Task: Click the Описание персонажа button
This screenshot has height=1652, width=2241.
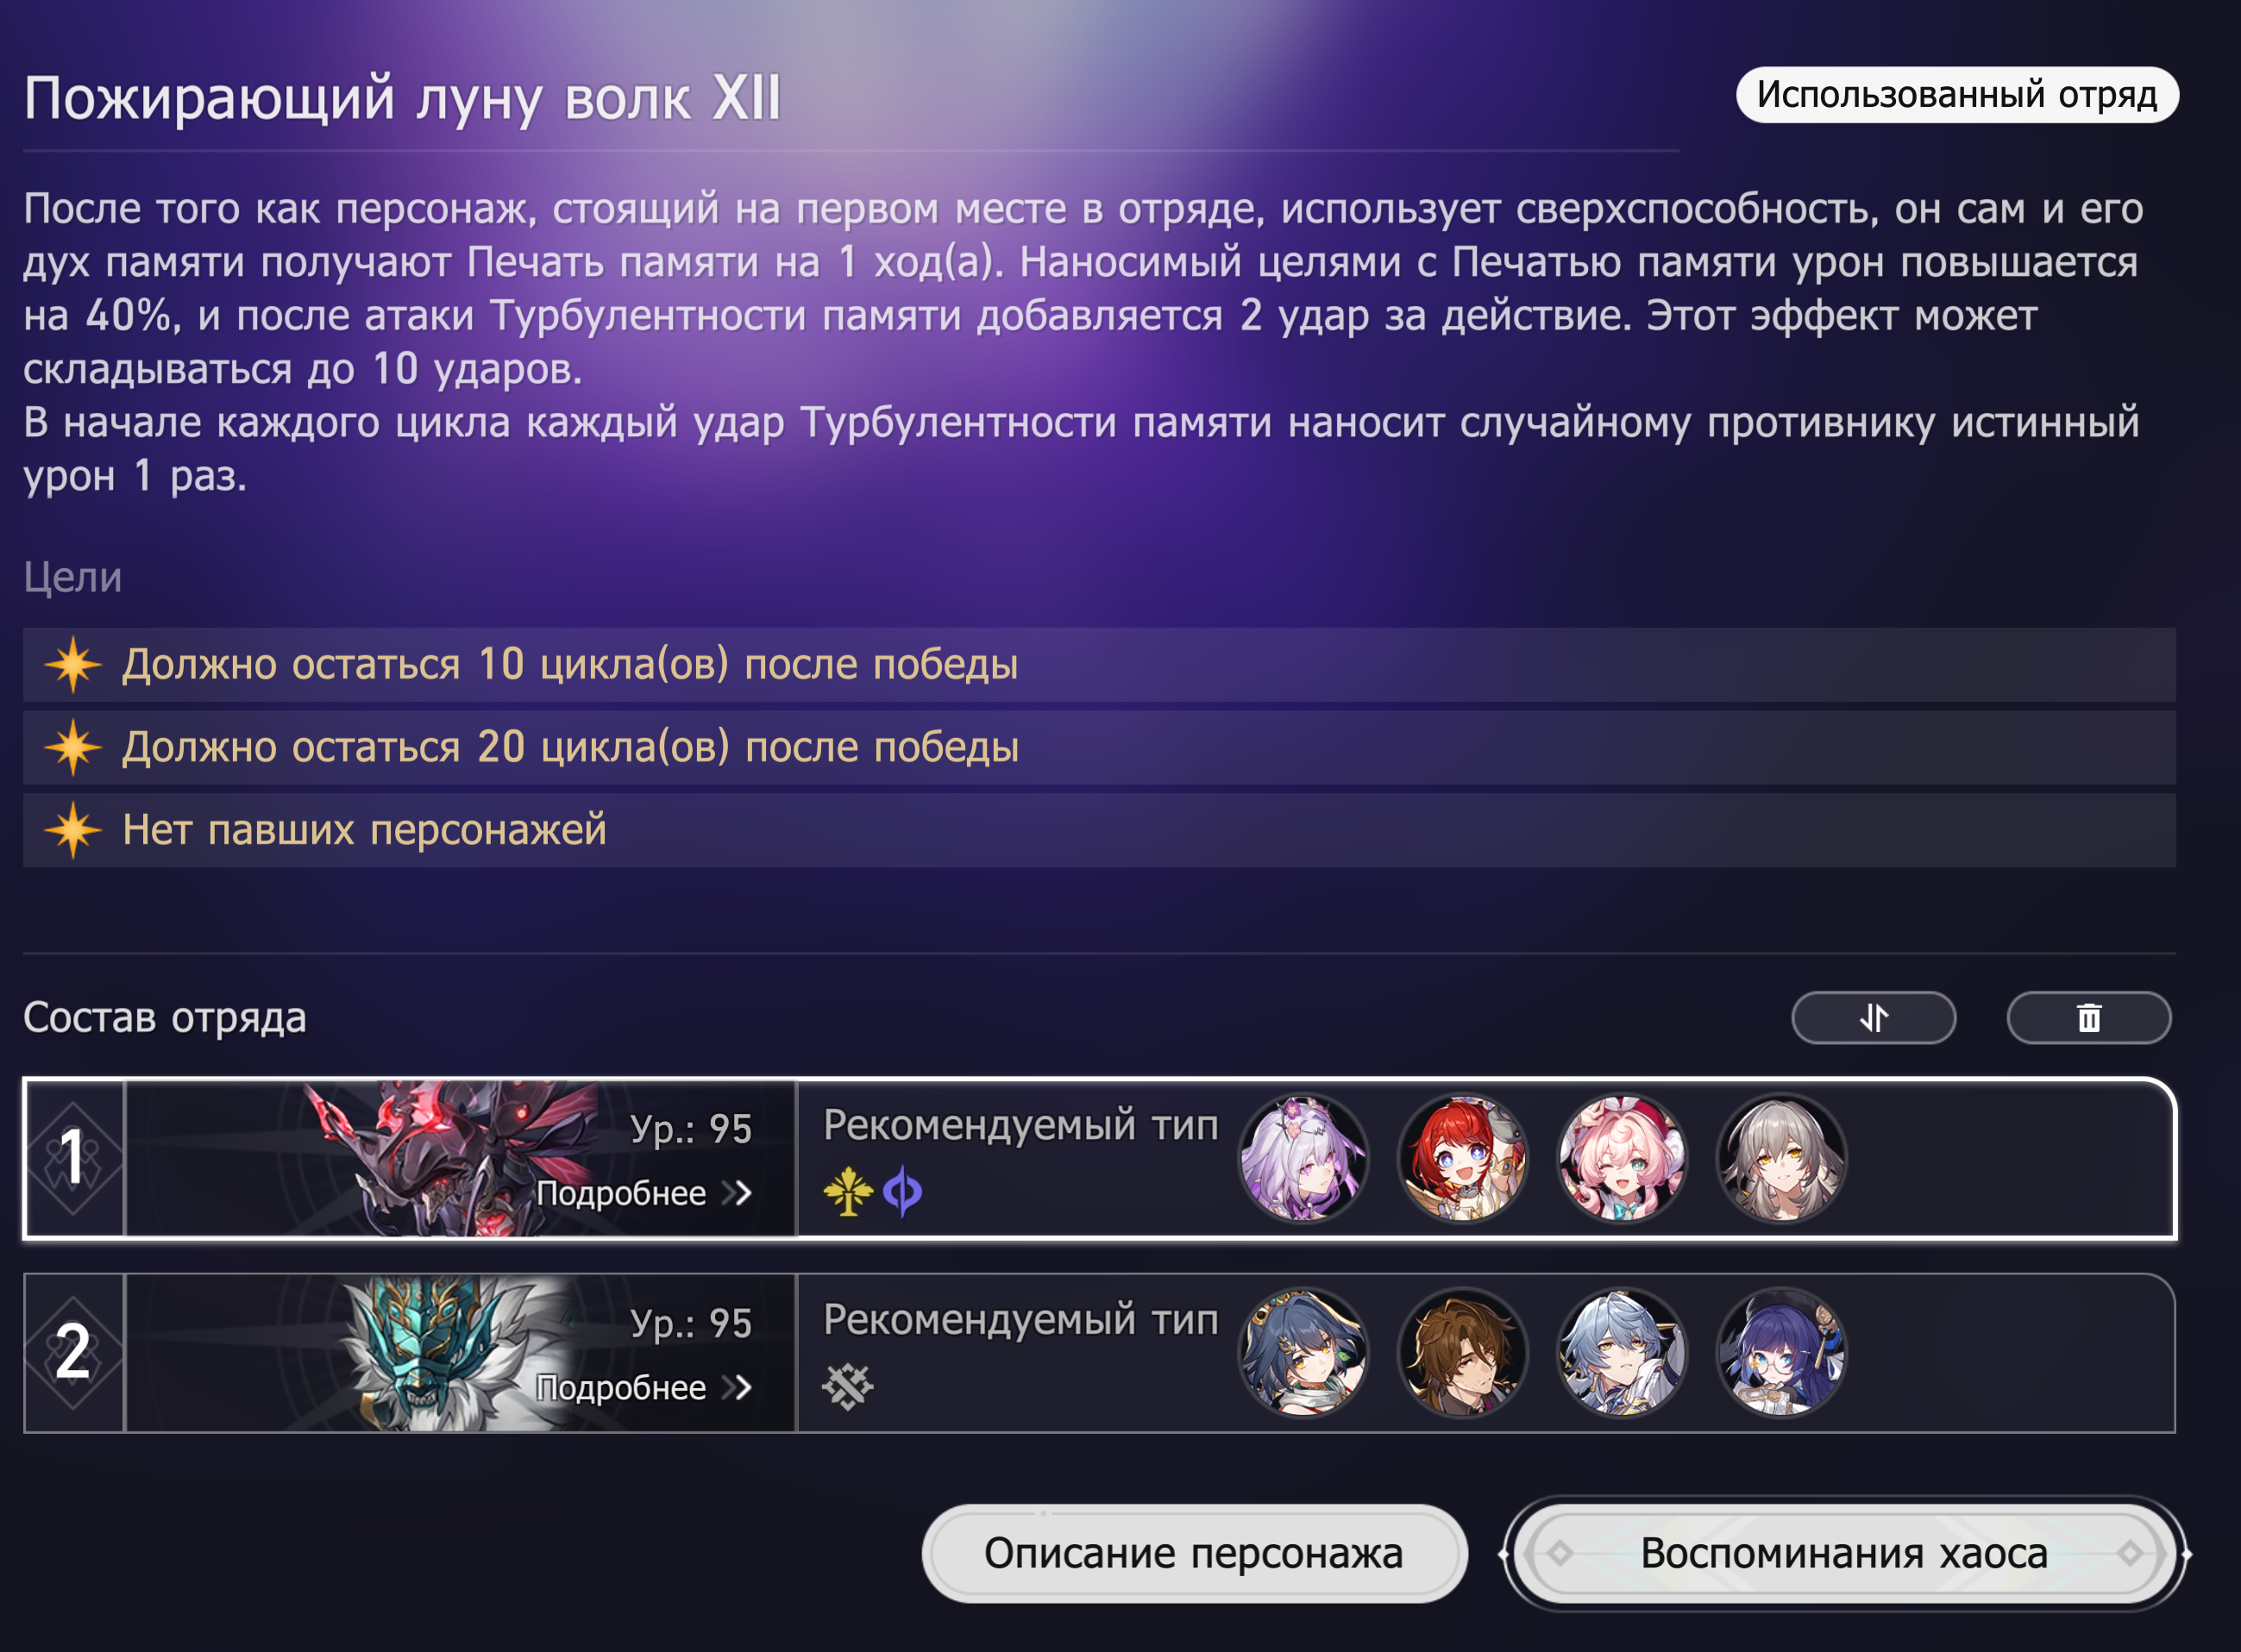Action: point(1194,1553)
